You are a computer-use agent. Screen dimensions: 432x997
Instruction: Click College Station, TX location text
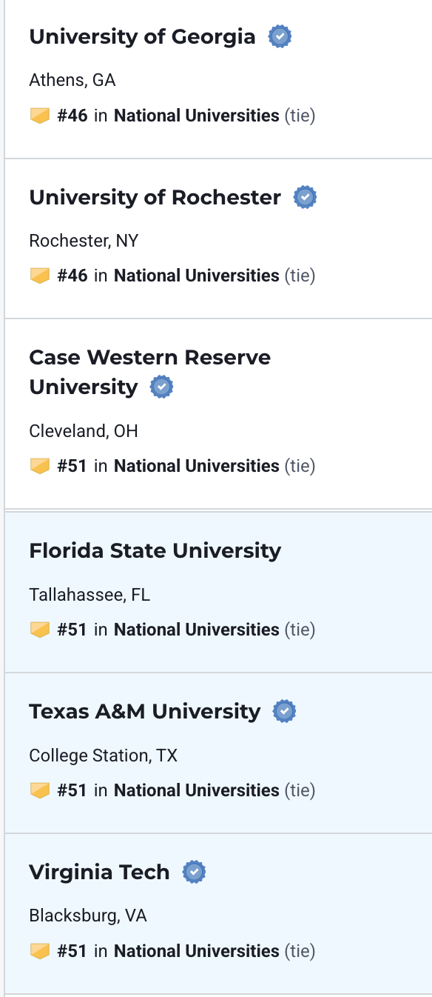coord(104,756)
